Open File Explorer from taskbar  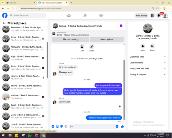point(10,135)
